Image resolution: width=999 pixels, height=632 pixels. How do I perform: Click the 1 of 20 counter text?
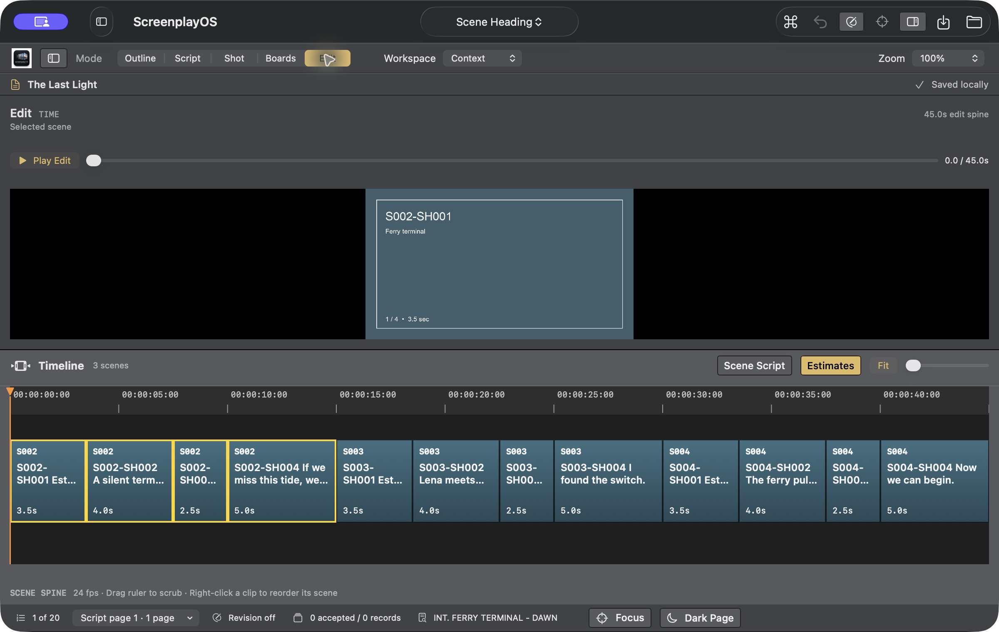(46, 618)
